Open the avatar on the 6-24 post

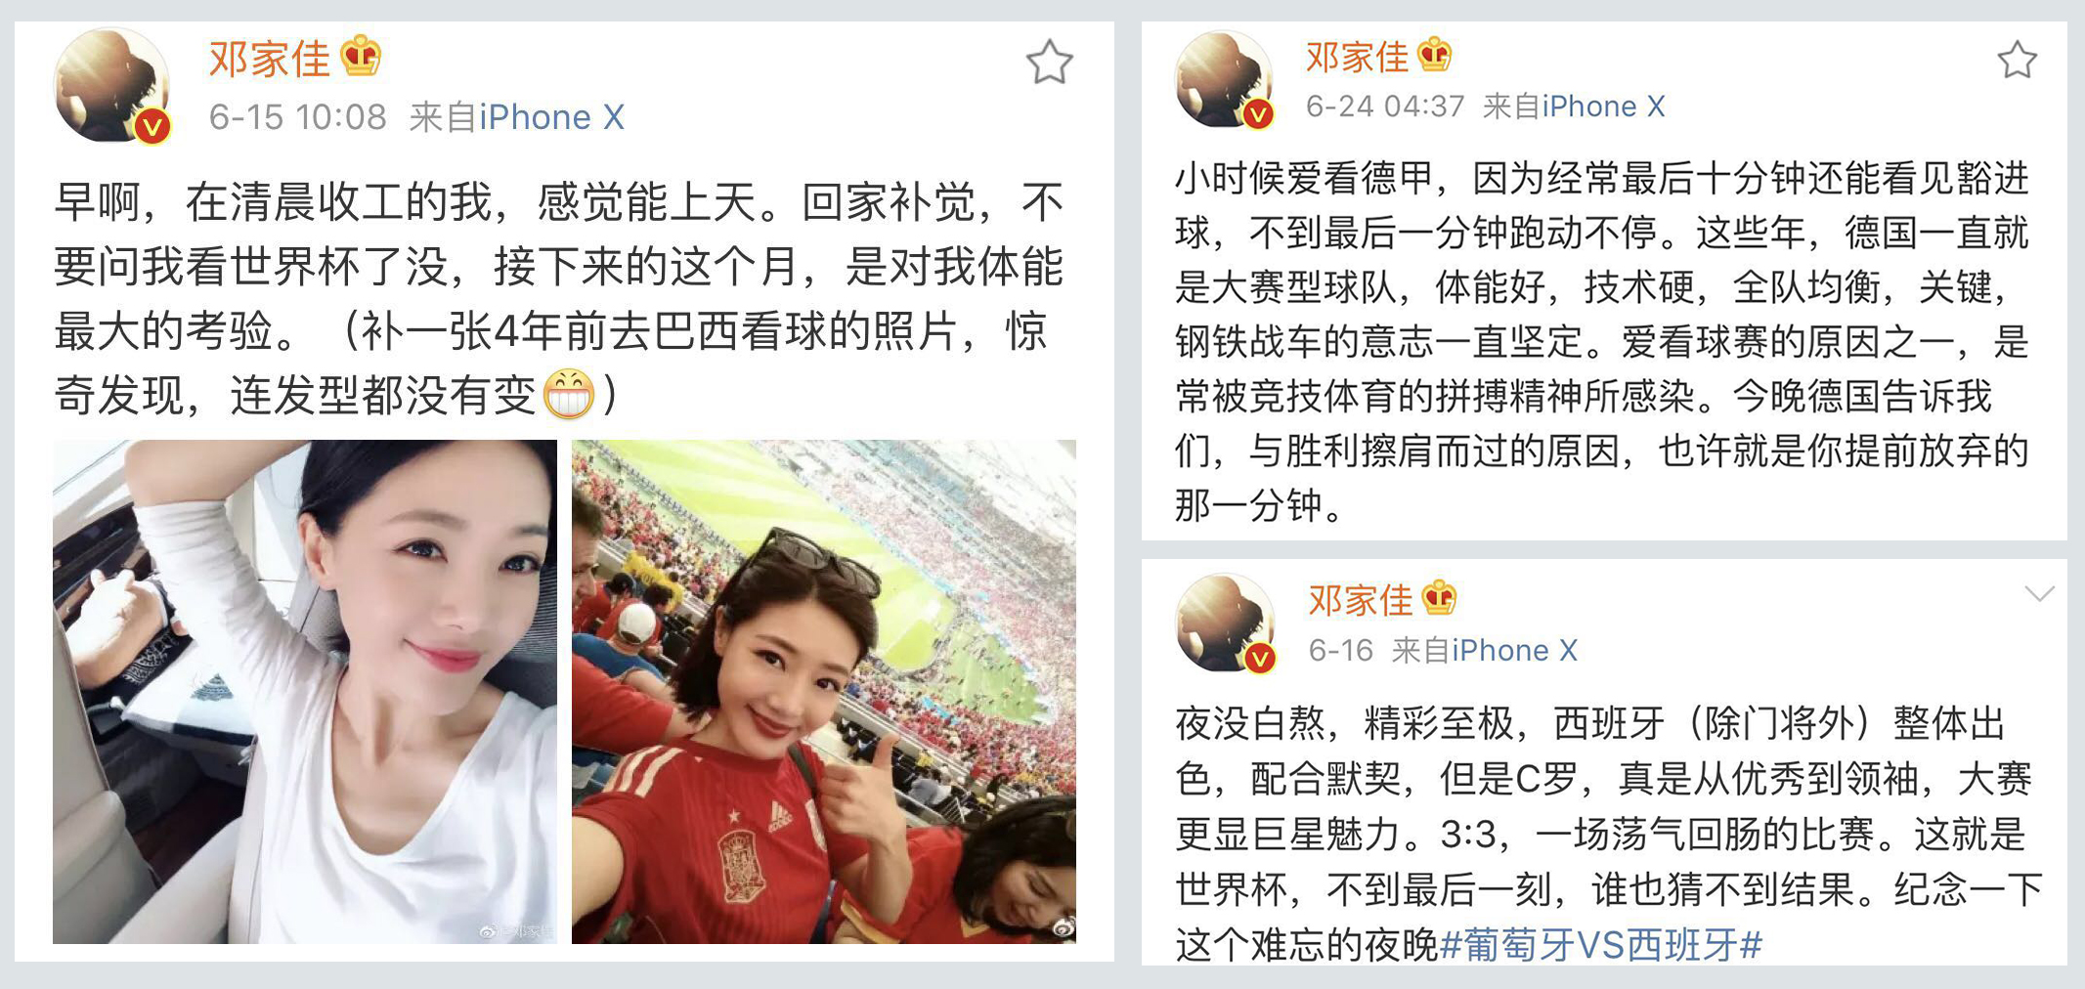click(1224, 80)
